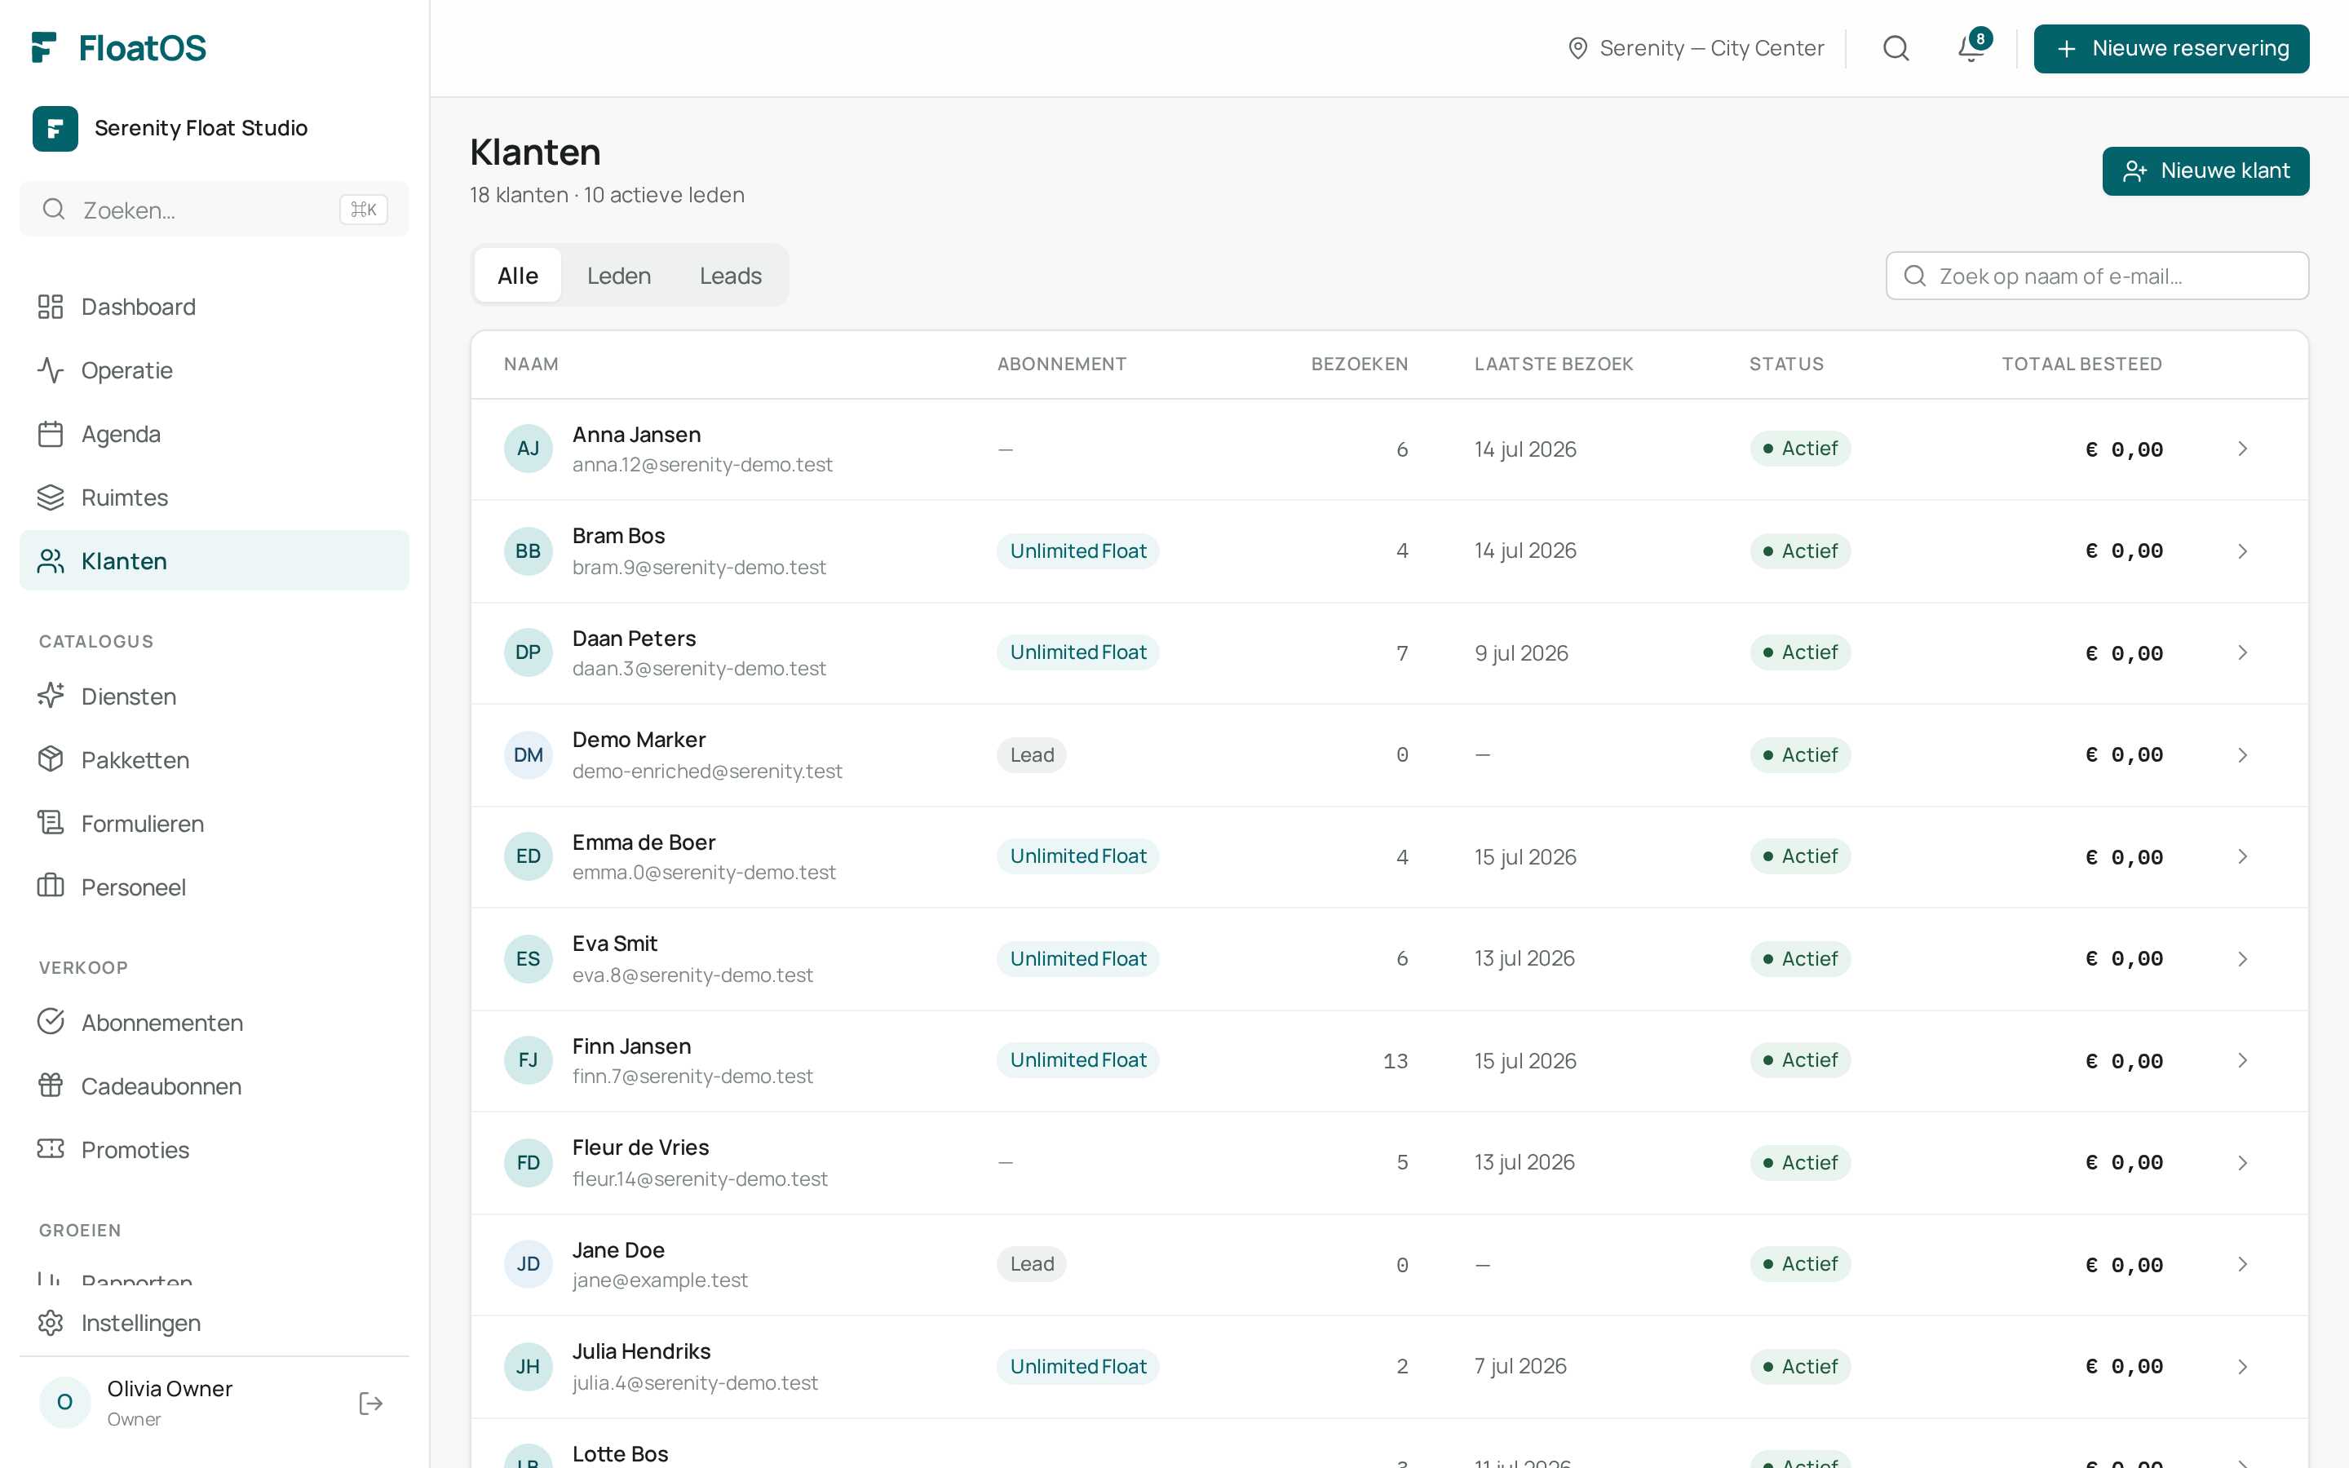Open Bram Bos's row chevron

[x=2242, y=550]
